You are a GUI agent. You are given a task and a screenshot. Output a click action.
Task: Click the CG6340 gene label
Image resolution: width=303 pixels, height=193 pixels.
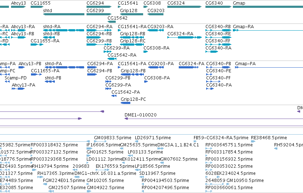214,3
